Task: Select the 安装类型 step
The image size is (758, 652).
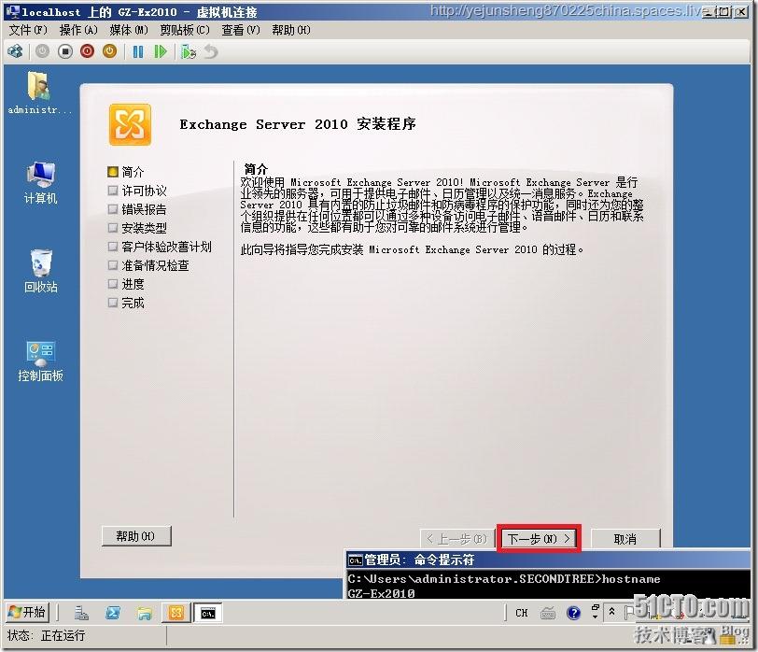Action: click(x=137, y=228)
